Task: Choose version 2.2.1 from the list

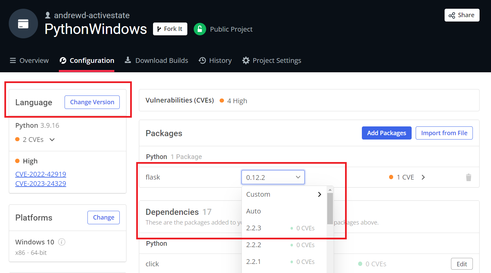Action: point(284,262)
